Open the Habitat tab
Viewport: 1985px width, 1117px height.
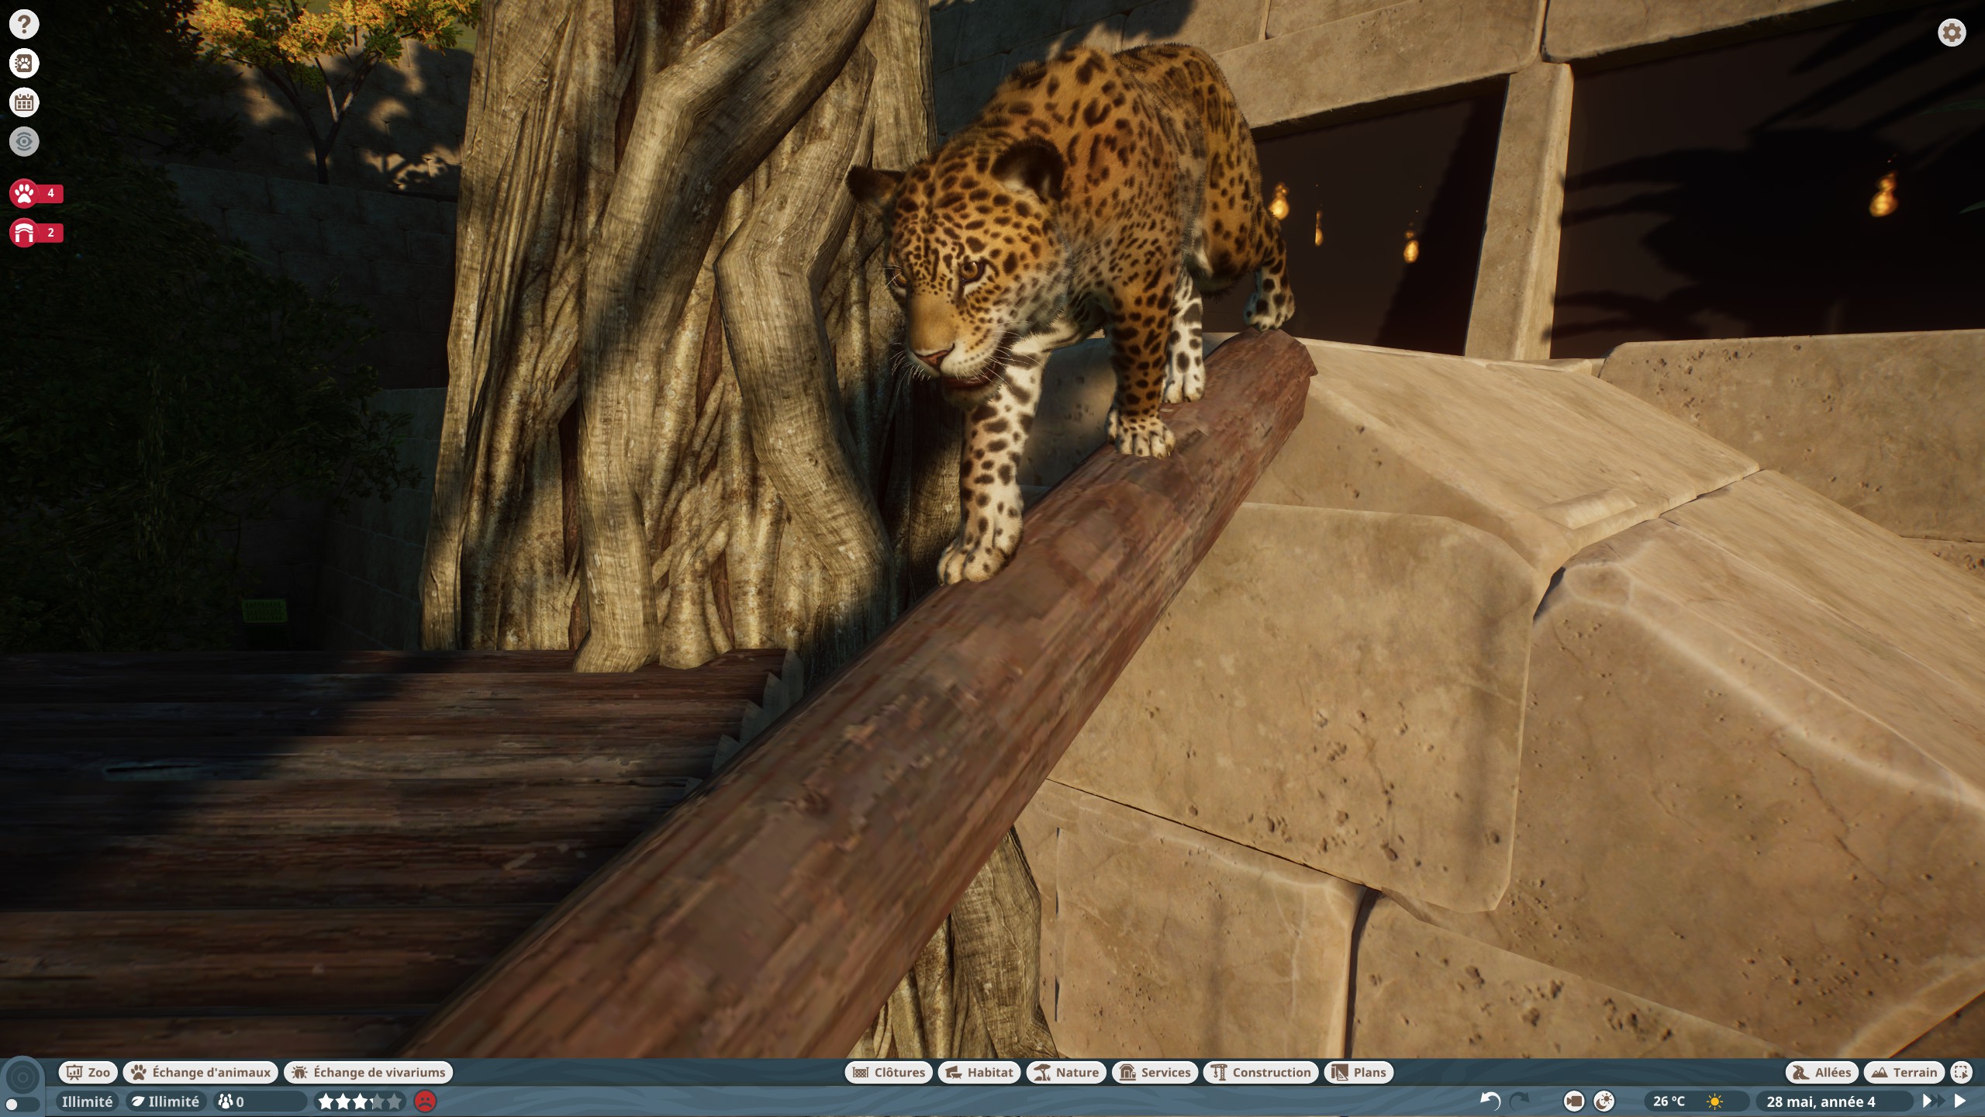(x=979, y=1072)
